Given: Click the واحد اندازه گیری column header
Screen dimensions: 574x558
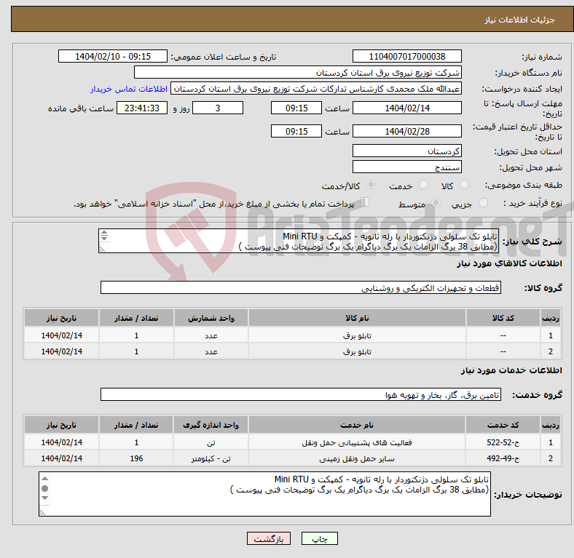Looking at the screenshot, I should [x=211, y=425].
